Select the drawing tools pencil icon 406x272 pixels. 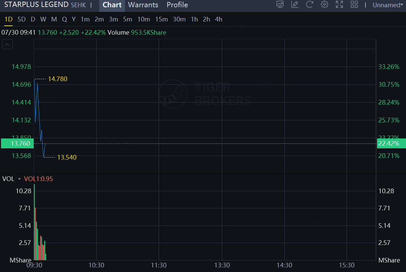pyautogui.click(x=295, y=5)
